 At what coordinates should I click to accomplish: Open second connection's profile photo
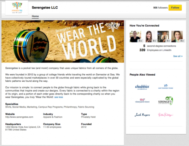point(149,37)
